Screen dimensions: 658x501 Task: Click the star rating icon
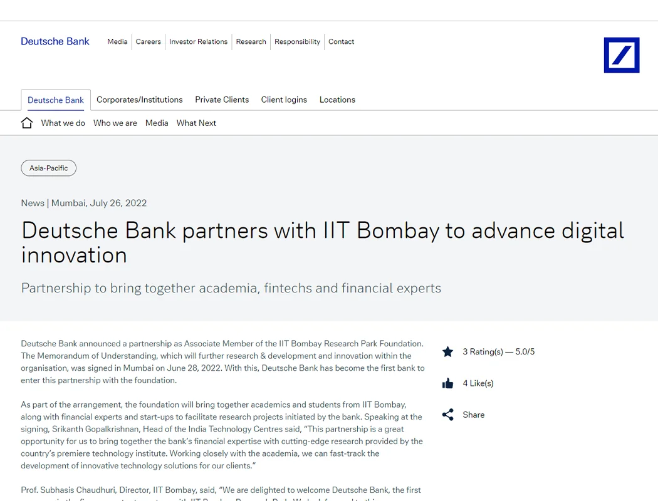point(448,352)
